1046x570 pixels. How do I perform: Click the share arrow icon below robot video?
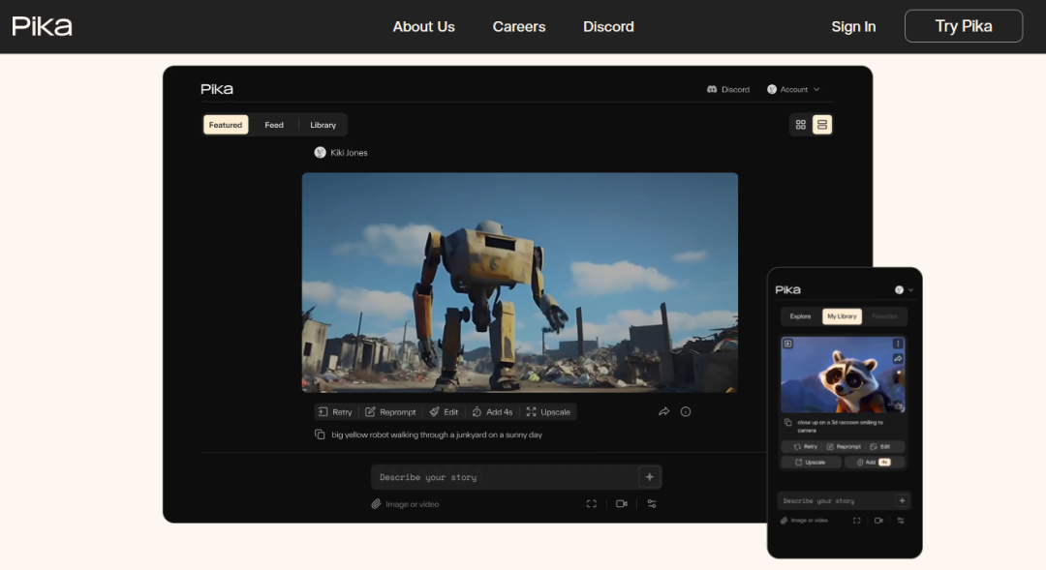[664, 411]
